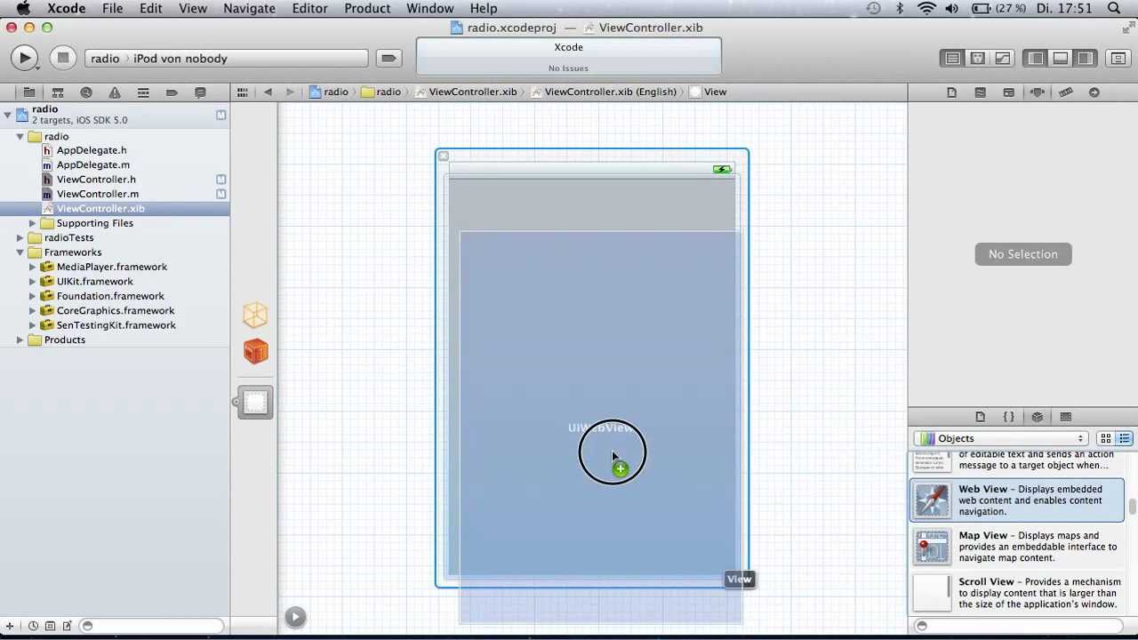Open the Organizer window
The image size is (1138, 640).
click(x=1118, y=59)
